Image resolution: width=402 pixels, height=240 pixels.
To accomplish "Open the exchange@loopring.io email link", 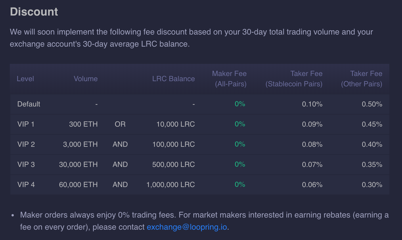I will (x=187, y=227).
